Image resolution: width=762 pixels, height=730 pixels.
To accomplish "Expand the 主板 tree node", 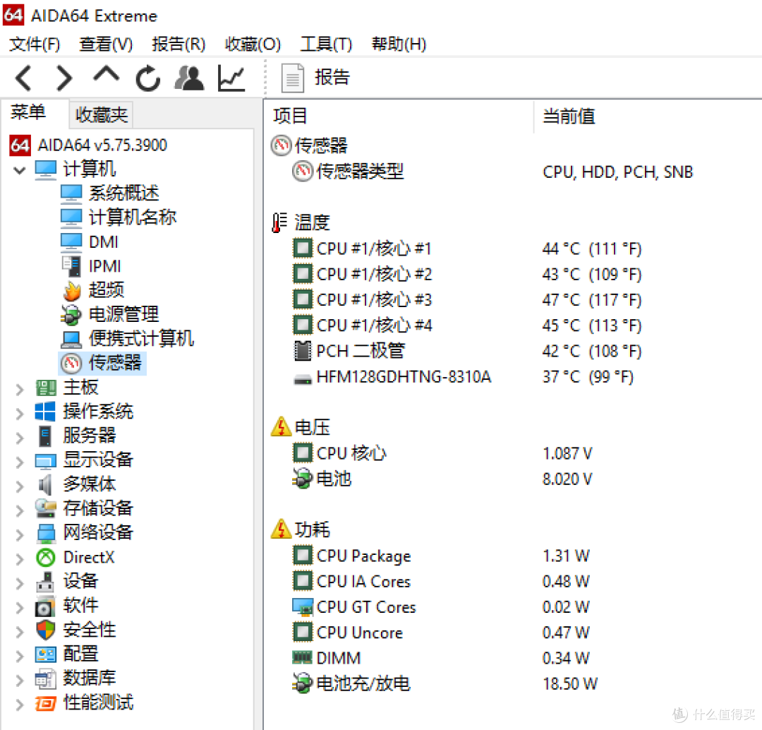I will (x=20, y=388).
